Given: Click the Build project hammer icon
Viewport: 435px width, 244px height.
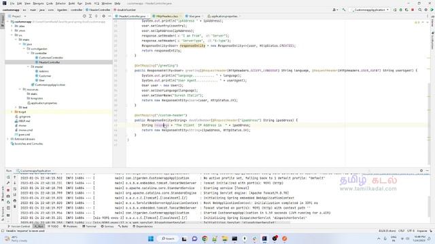Looking at the screenshot, I should [344, 9].
